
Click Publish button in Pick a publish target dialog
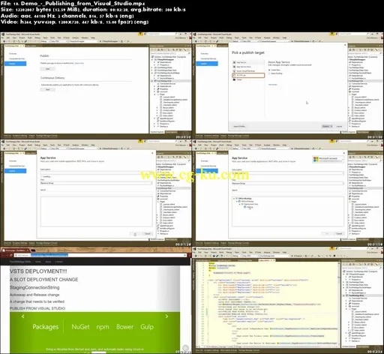click(x=325, y=126)
